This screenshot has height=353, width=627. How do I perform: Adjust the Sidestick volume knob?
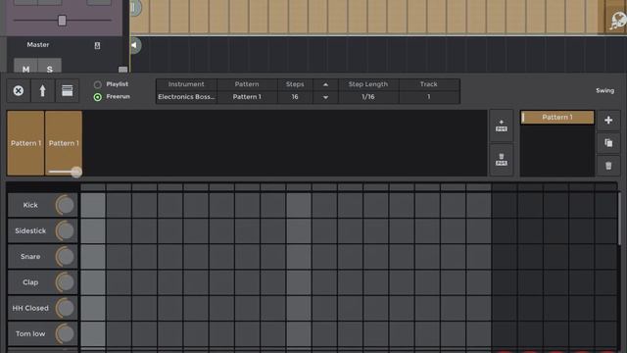pyautogui.click(x=66, y=231)
